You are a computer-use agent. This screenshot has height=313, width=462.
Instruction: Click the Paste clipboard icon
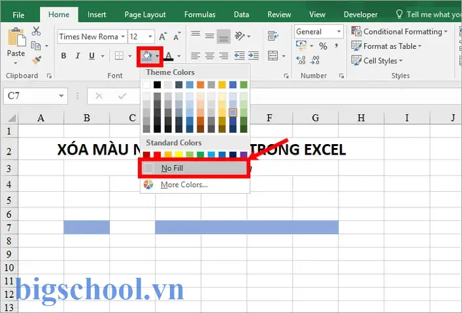tap(16, 37)
